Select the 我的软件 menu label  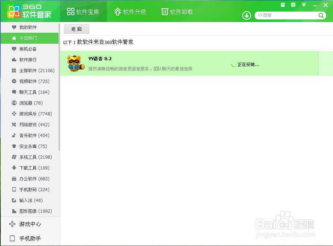(28, 27)
